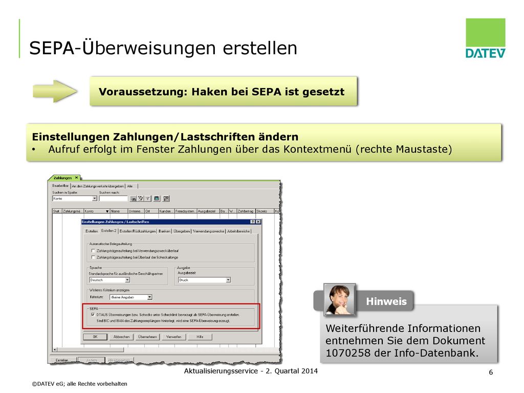Screen dimensions: 524x393
Task: Close the Einstellungen Zahlungen / Lastschriften dialog
Action: [258, 222]
